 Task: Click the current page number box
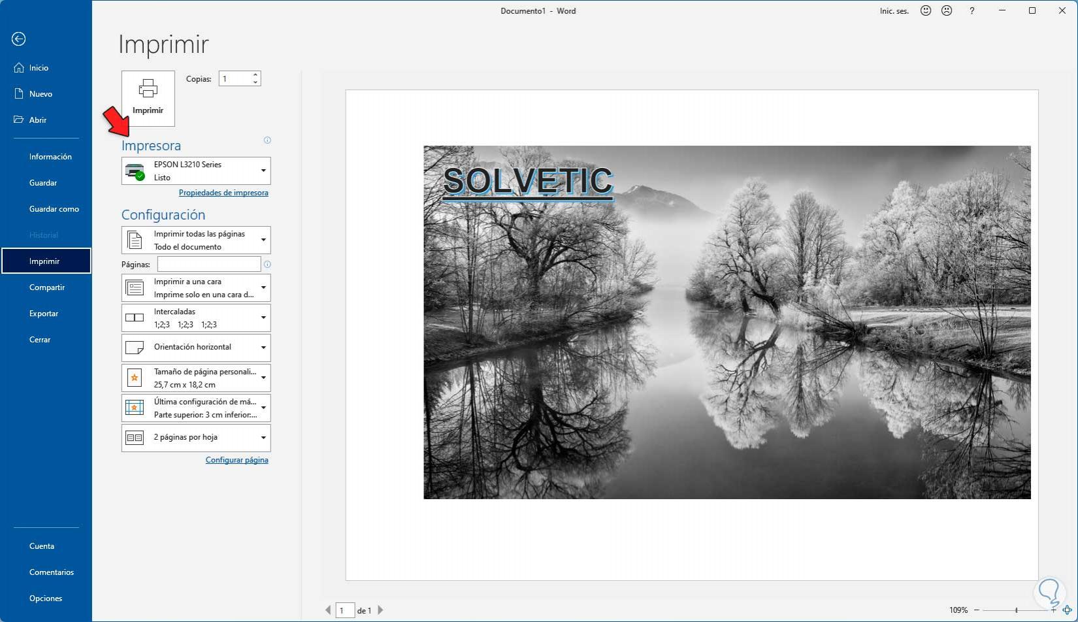(x=345, y=610)
